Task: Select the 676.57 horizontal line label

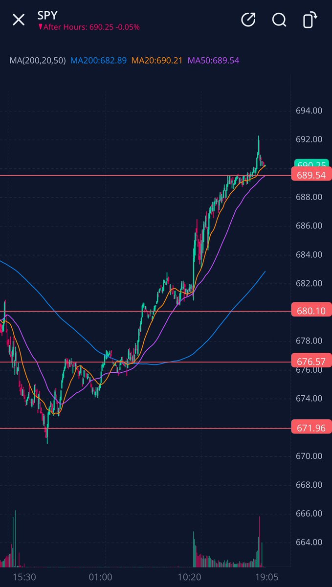Action: point(311,362)
